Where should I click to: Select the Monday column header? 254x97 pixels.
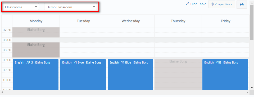[36, 21]
